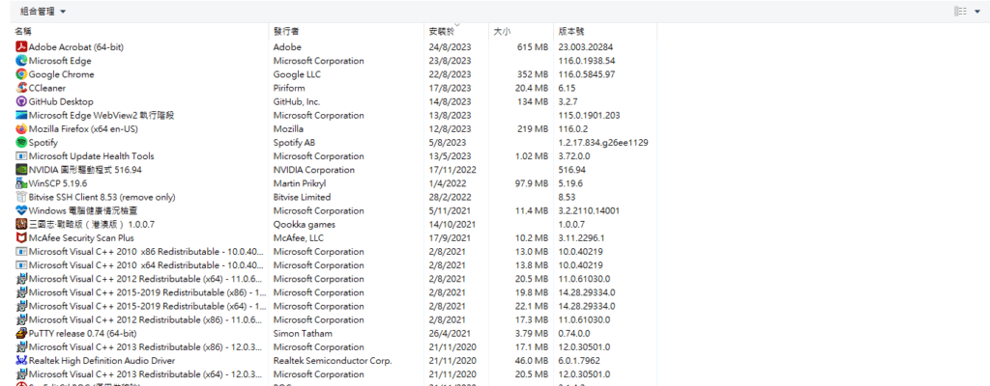
Task: Select the Edge WebView2 icon
Action: [x=21, y=116]
